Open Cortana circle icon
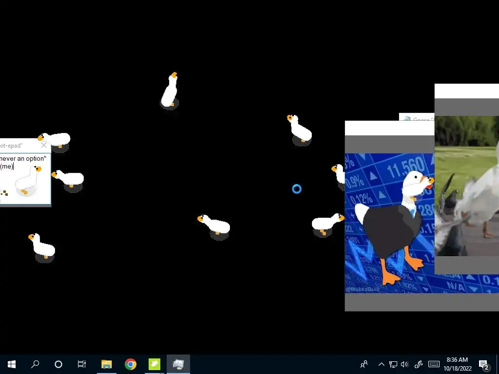 [58, 364]
